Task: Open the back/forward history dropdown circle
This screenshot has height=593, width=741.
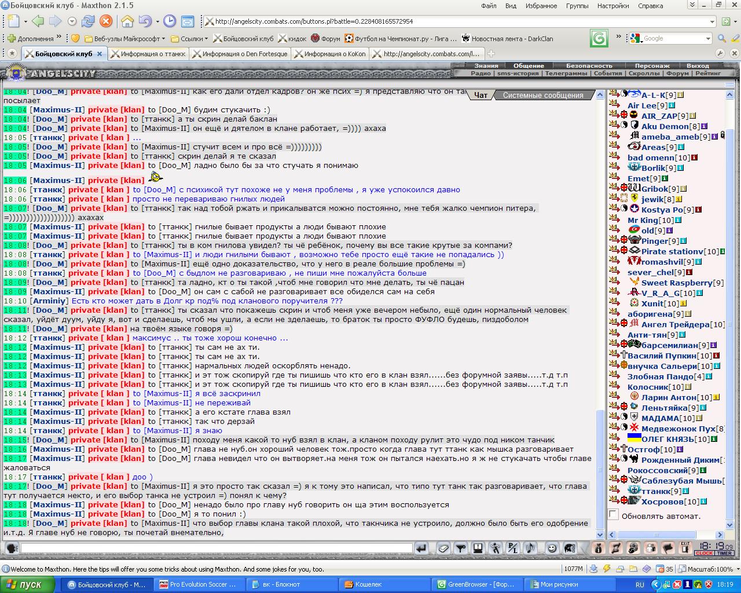Action: click(x=72, y=21)
